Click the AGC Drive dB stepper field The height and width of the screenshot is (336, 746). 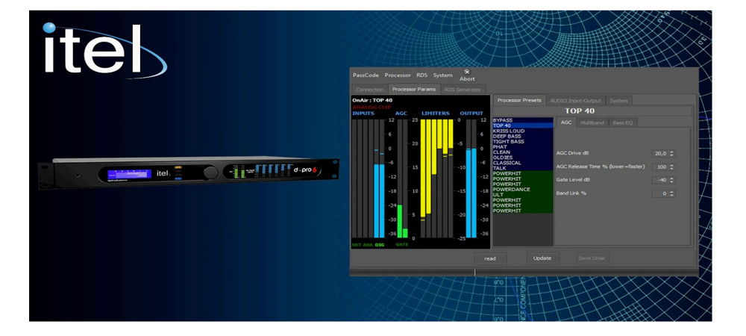click(x=662, y=153)
